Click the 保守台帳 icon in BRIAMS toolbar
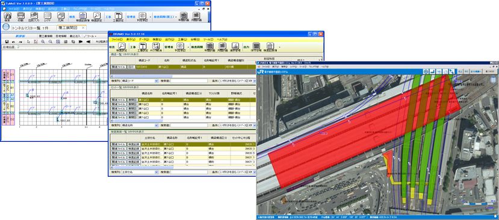This screenshot has height=220, width=499. [256, 46]
